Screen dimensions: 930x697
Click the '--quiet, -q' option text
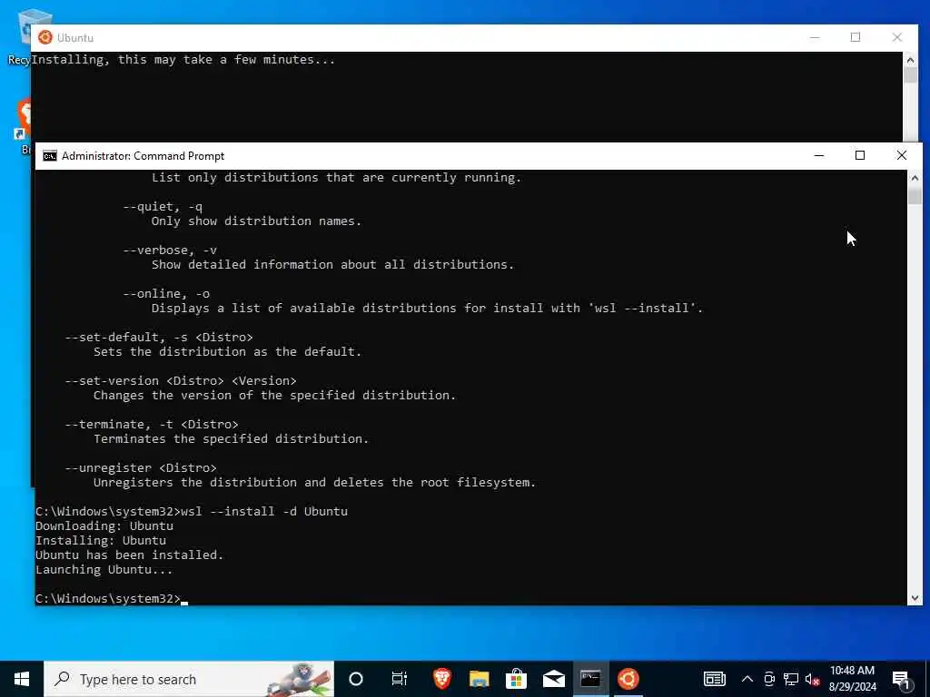pyautogui.click(x=163, y=206)
